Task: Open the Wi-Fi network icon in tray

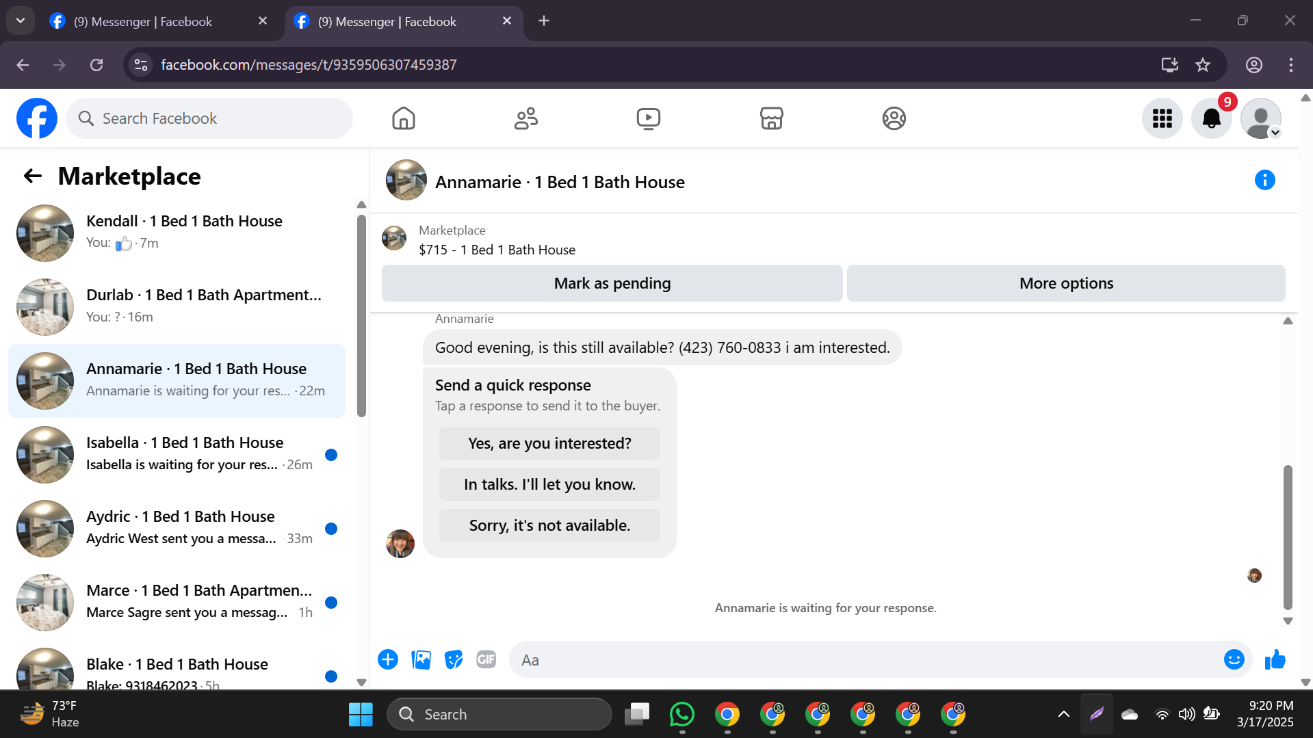Action: tap(1162, 714)
